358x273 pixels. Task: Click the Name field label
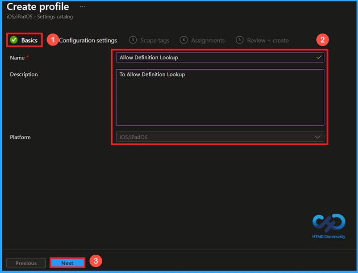(17, 58)
